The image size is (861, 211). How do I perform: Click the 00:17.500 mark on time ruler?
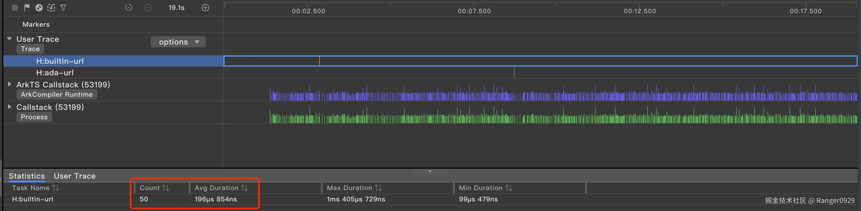coord(805,11)
